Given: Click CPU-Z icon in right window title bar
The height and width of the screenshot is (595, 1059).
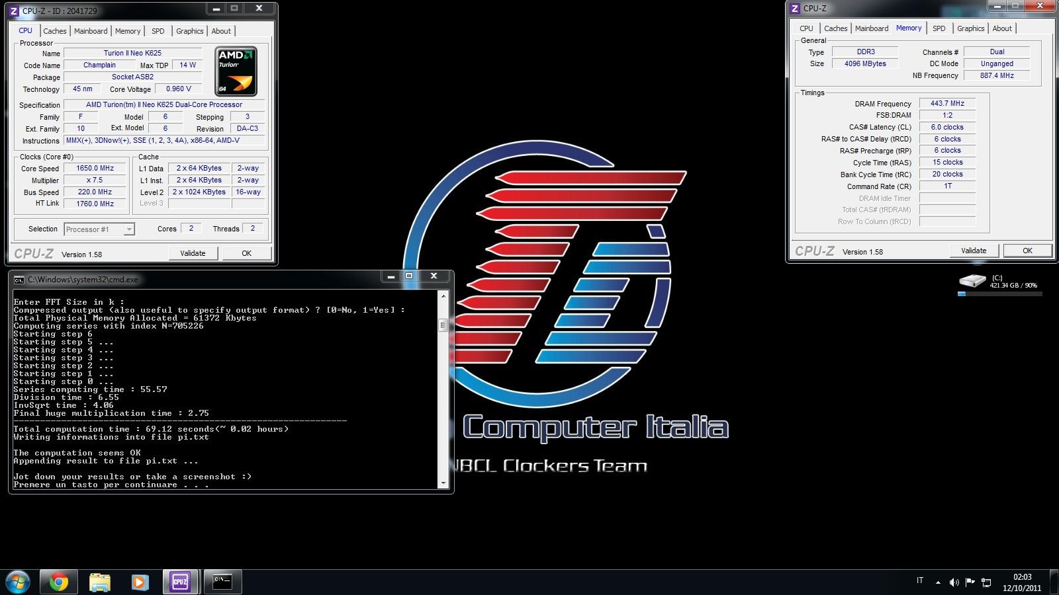Looking at the screenshot, I should (794, 8).
